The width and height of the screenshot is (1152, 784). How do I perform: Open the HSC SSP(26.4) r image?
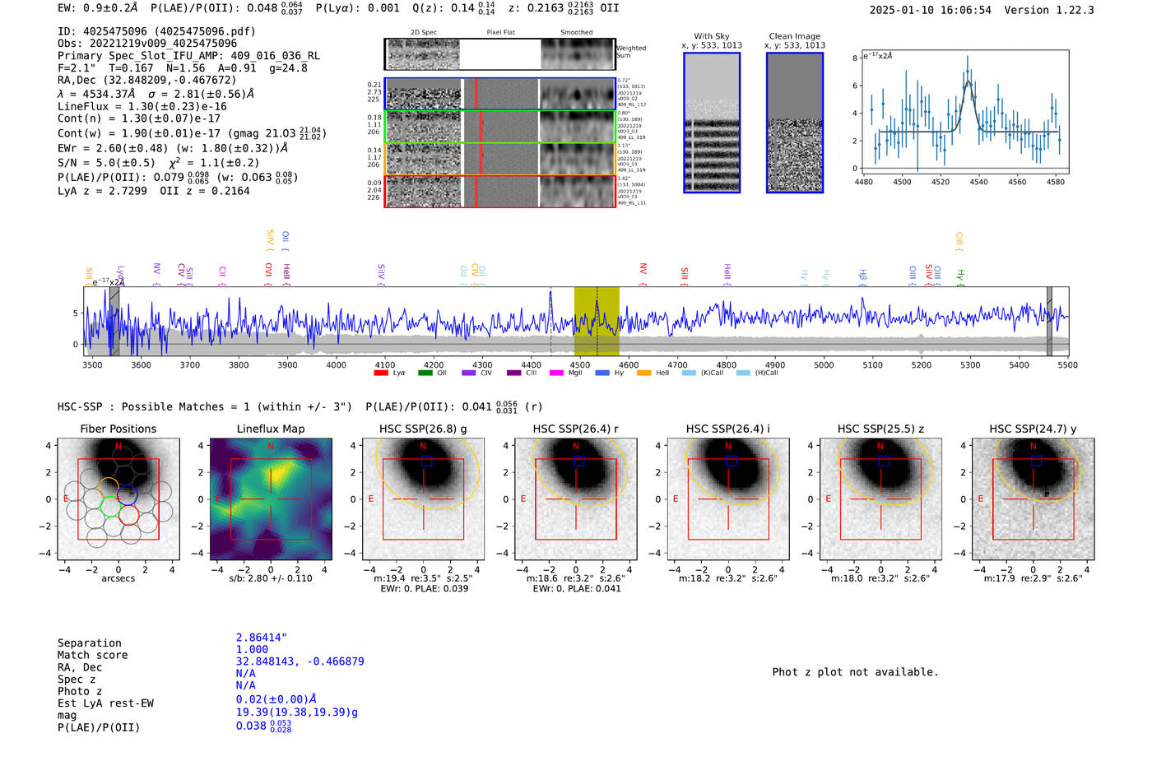[x=576, y=499]
